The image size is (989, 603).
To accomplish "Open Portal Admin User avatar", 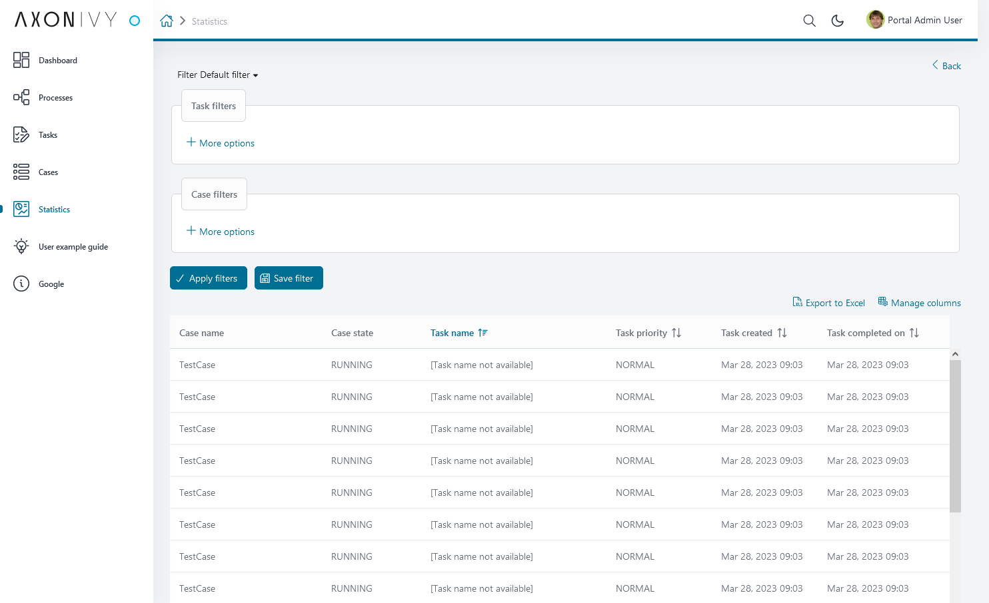I will point(875,20).
